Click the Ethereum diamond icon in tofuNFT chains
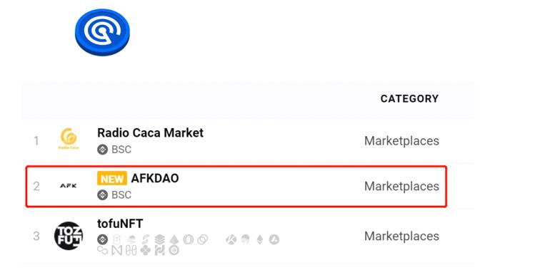 point(259,239)
